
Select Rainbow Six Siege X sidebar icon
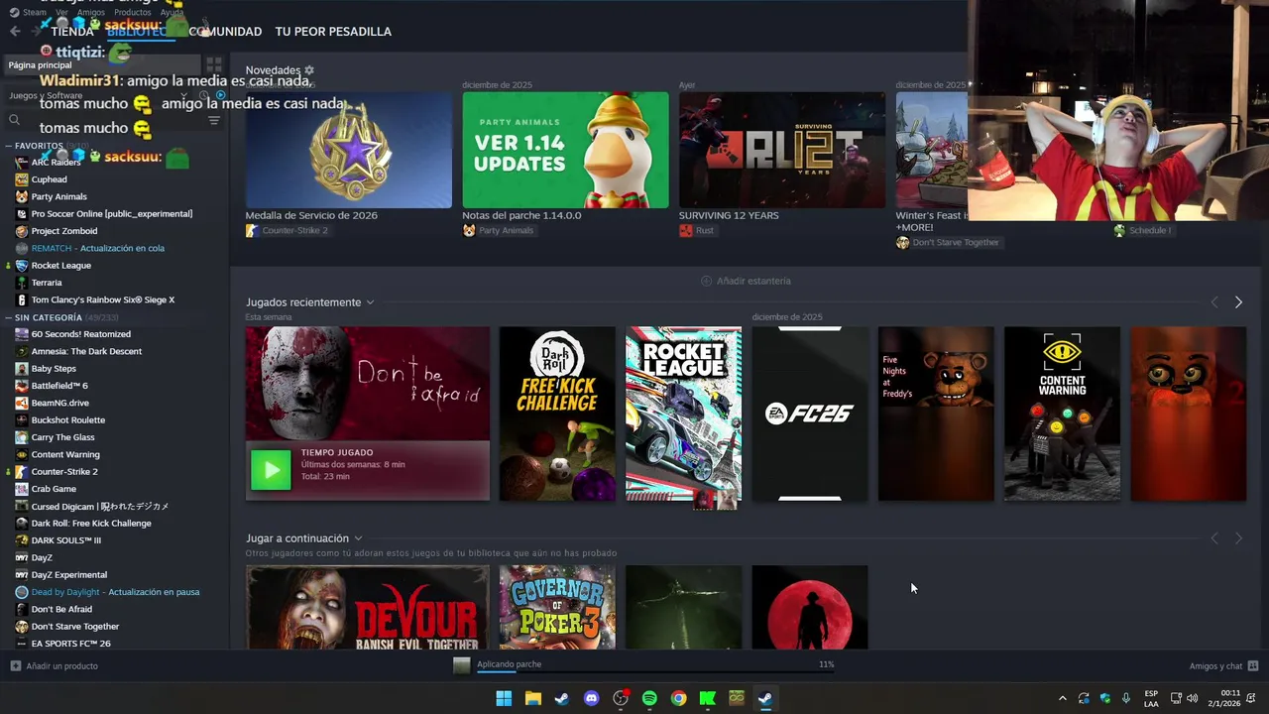click(x=22, y=299)
